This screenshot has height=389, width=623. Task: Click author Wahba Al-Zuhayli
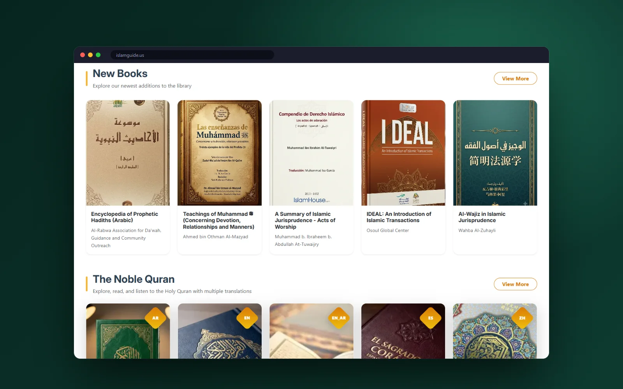pyautogui.click(x=477, y=230)
